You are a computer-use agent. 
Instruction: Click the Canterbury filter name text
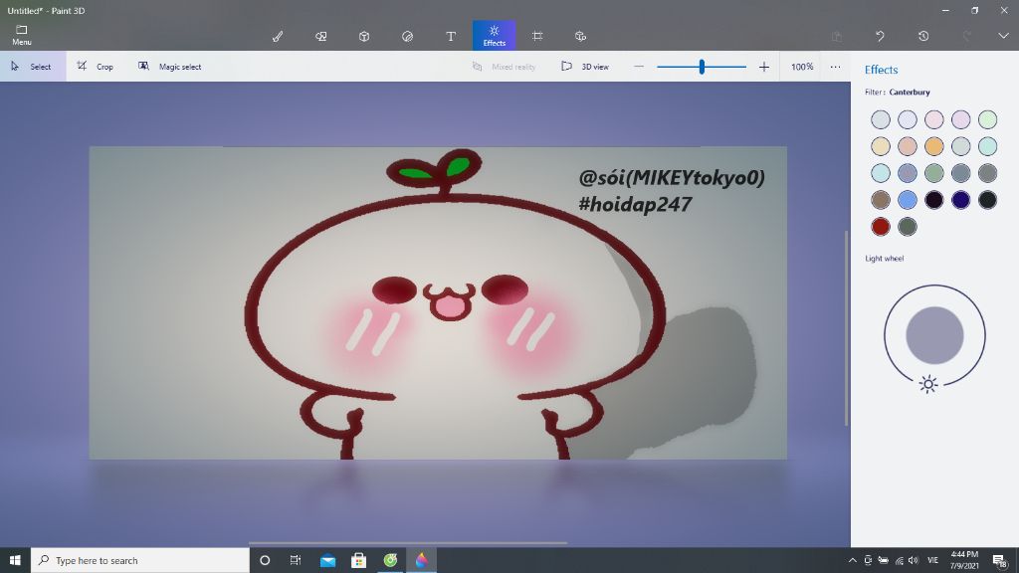coord(910,93)
